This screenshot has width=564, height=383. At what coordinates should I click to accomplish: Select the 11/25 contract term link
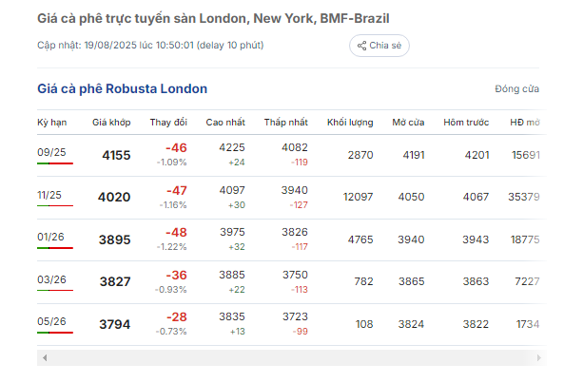49,195
